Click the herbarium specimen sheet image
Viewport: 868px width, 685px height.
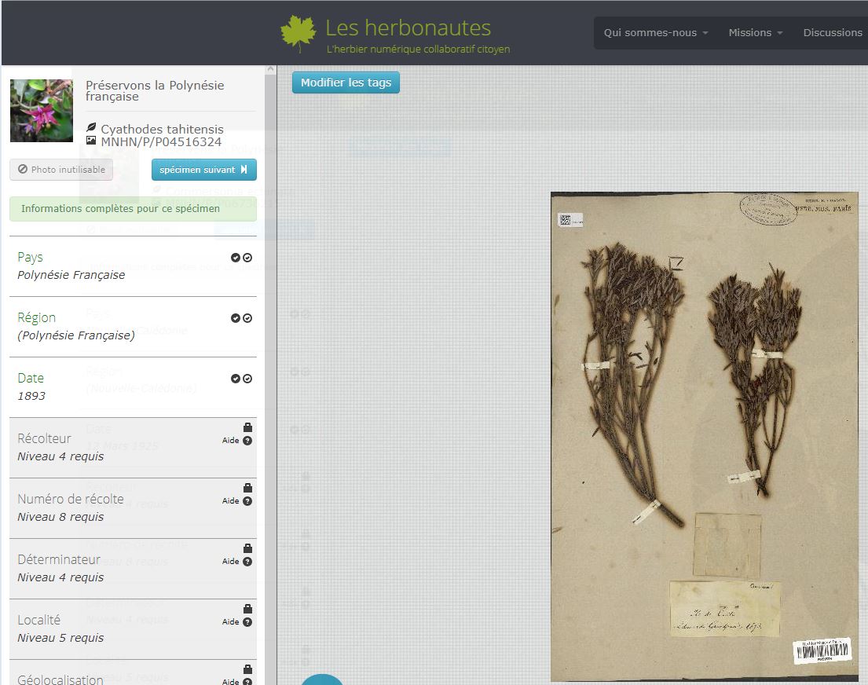(704, 436)
